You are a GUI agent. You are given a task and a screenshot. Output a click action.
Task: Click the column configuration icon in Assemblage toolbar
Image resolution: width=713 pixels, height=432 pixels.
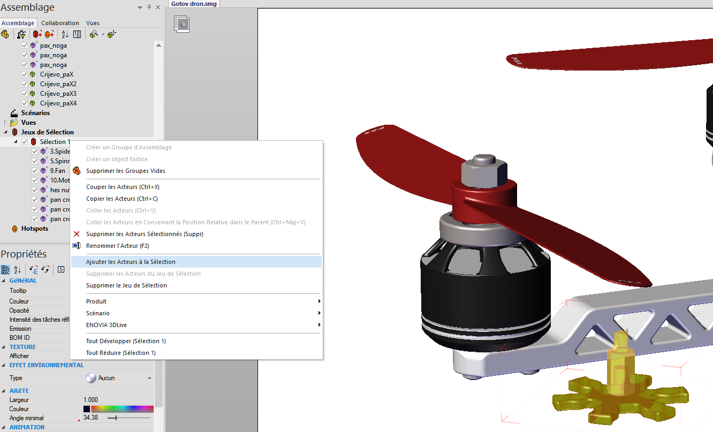click(x=77, y=34)
